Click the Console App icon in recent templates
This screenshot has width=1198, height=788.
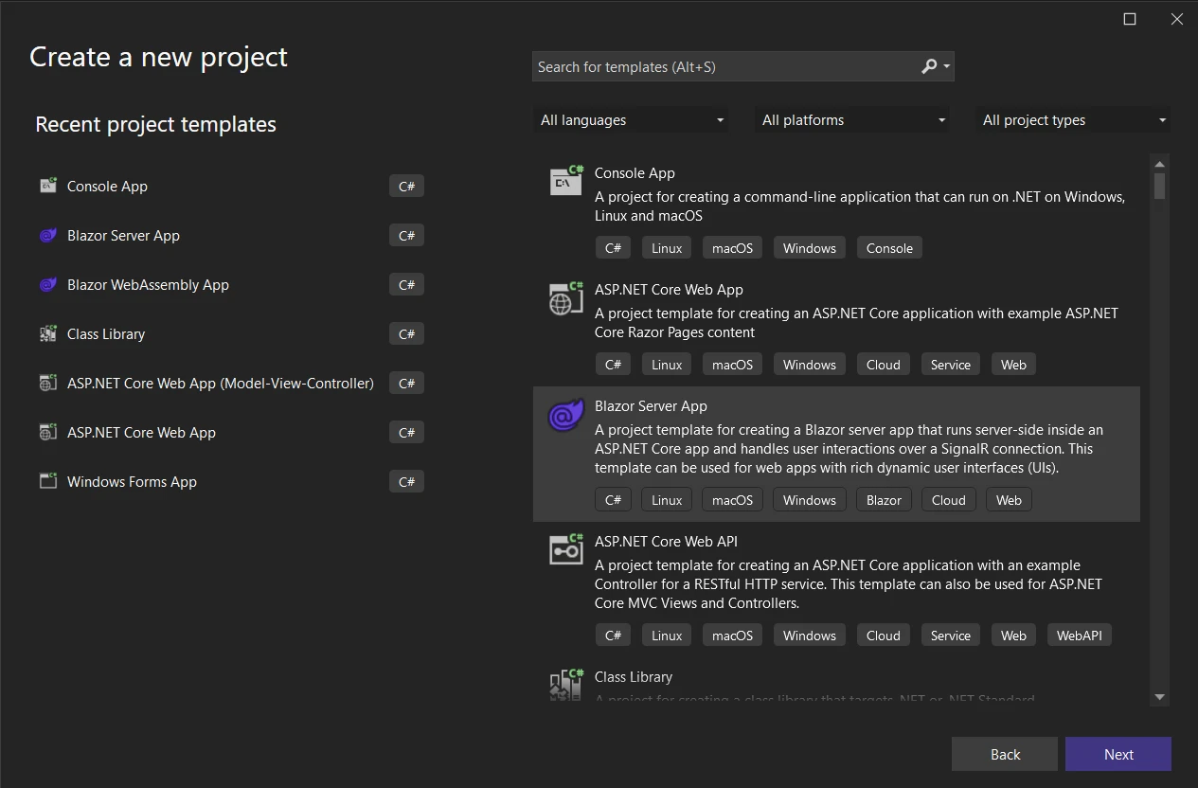click(x=47, y=186)
